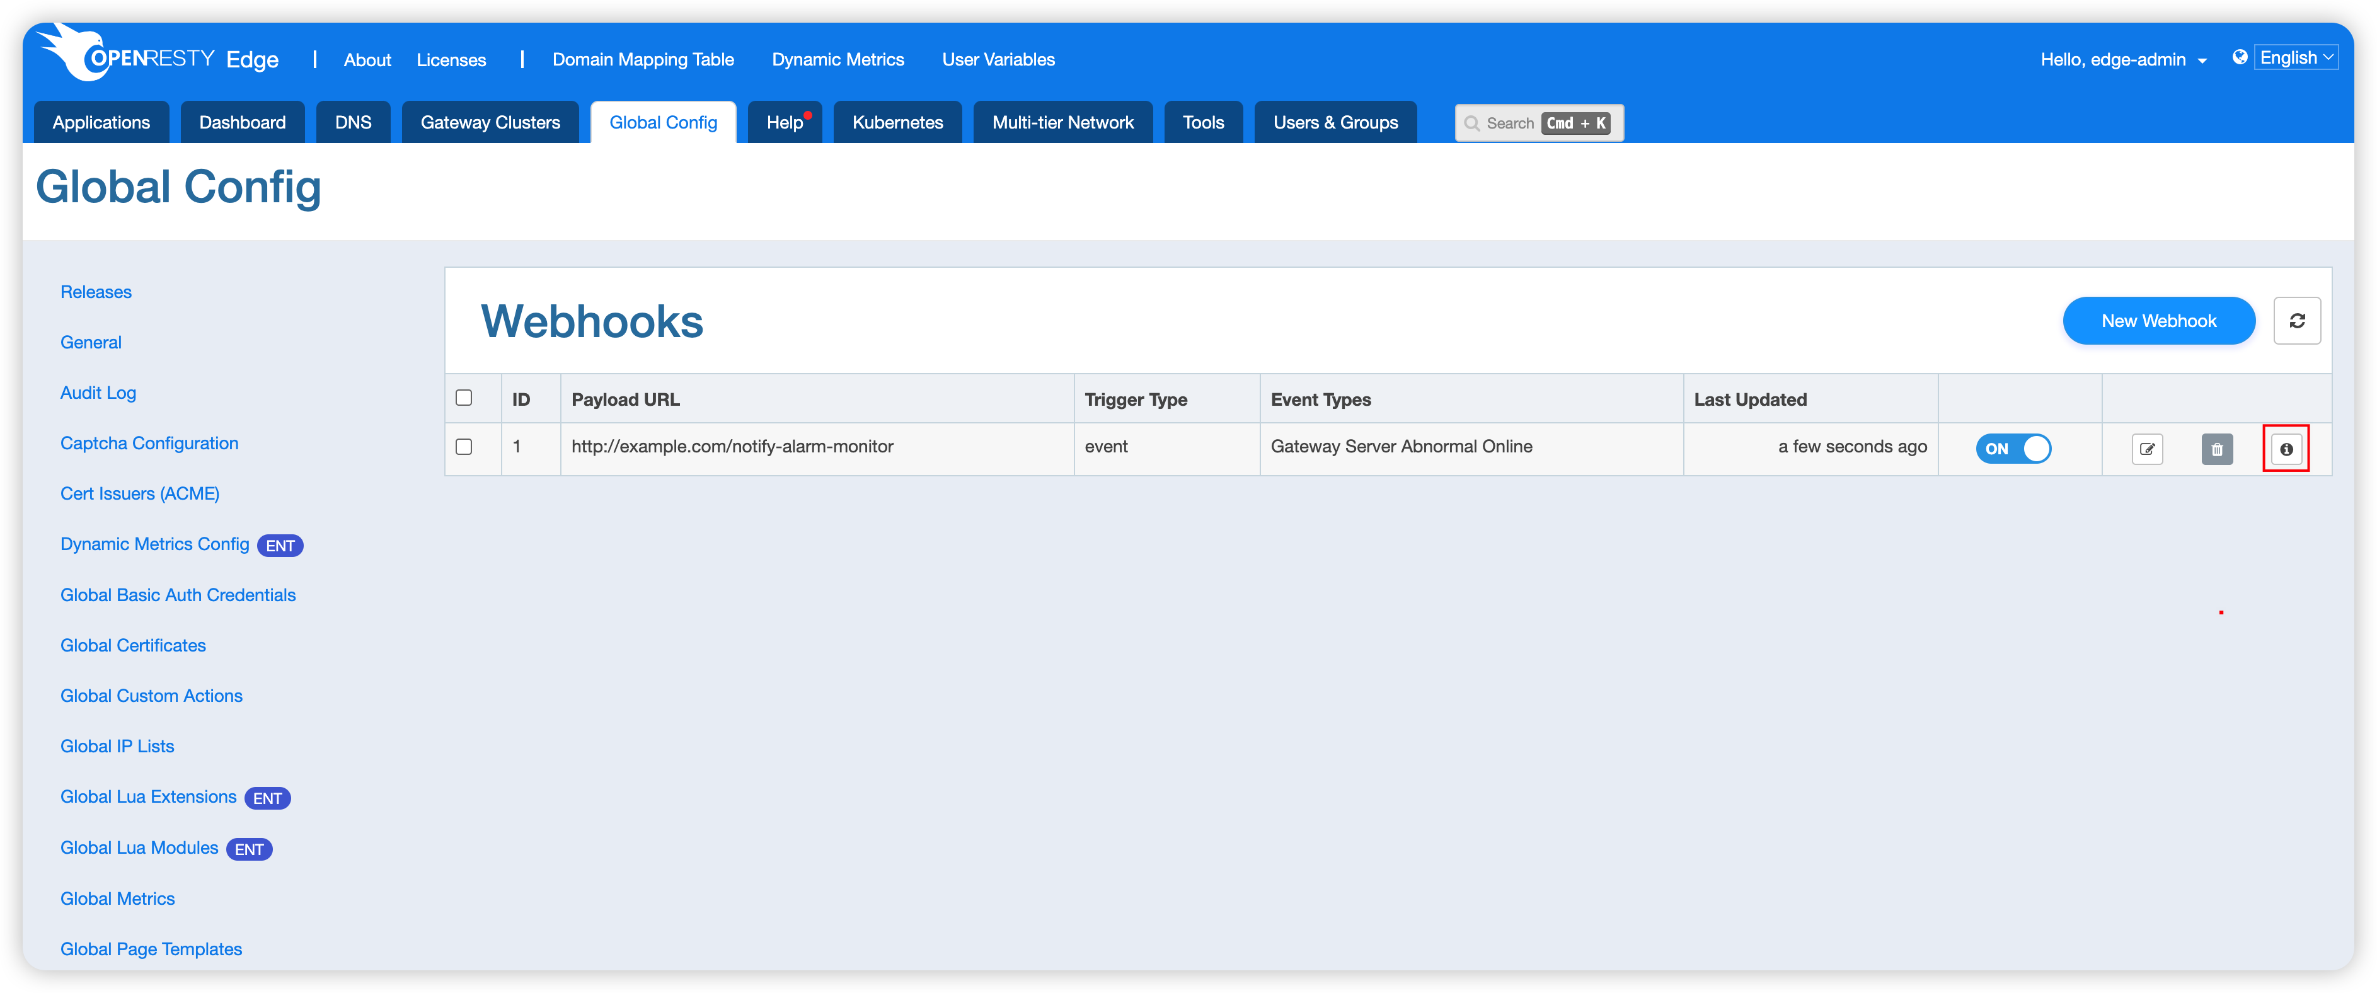The width and height of the screenshot is (2377, 993).
Task: Open Dynamic Metrics in the header
Action: pos(838,59)
